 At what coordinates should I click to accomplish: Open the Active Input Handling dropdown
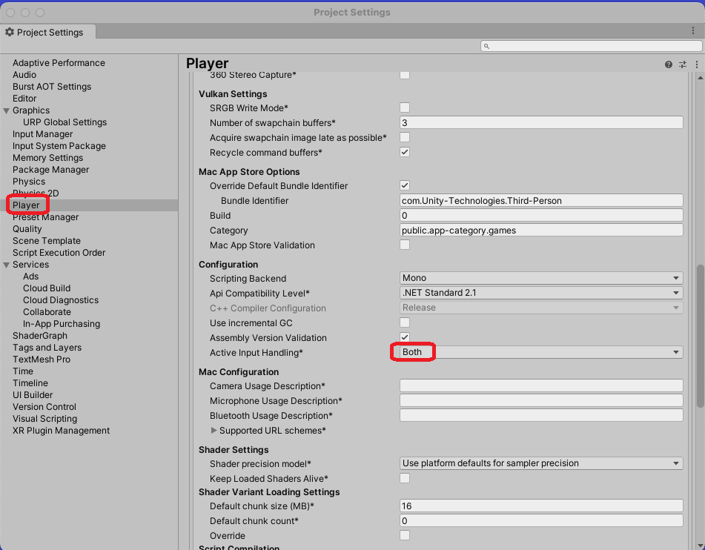click(541, 353)
